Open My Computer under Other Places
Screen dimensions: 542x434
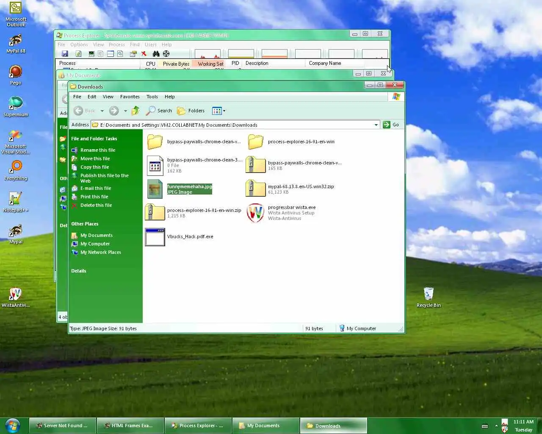tap(95, 244)
